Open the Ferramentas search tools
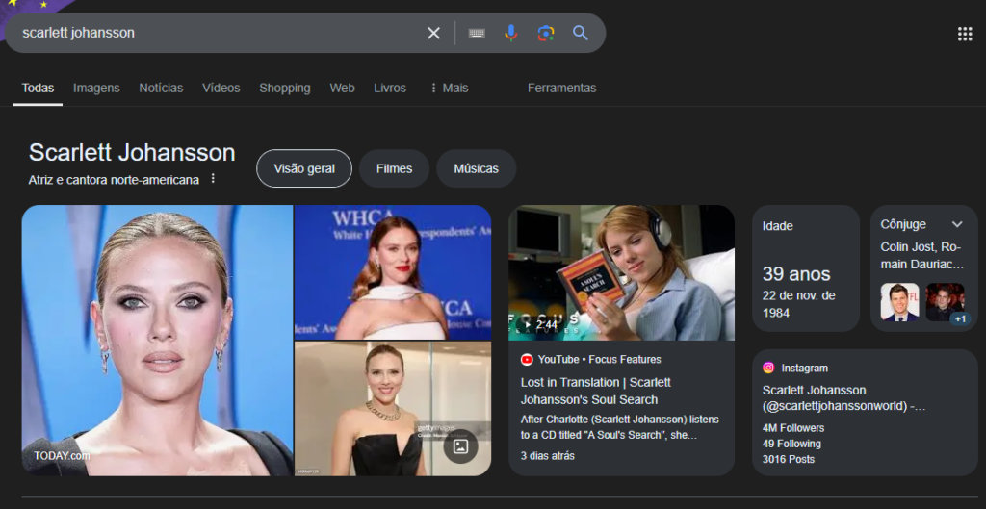Viewport: 986px width, 509px height. (x=561, y=88)
